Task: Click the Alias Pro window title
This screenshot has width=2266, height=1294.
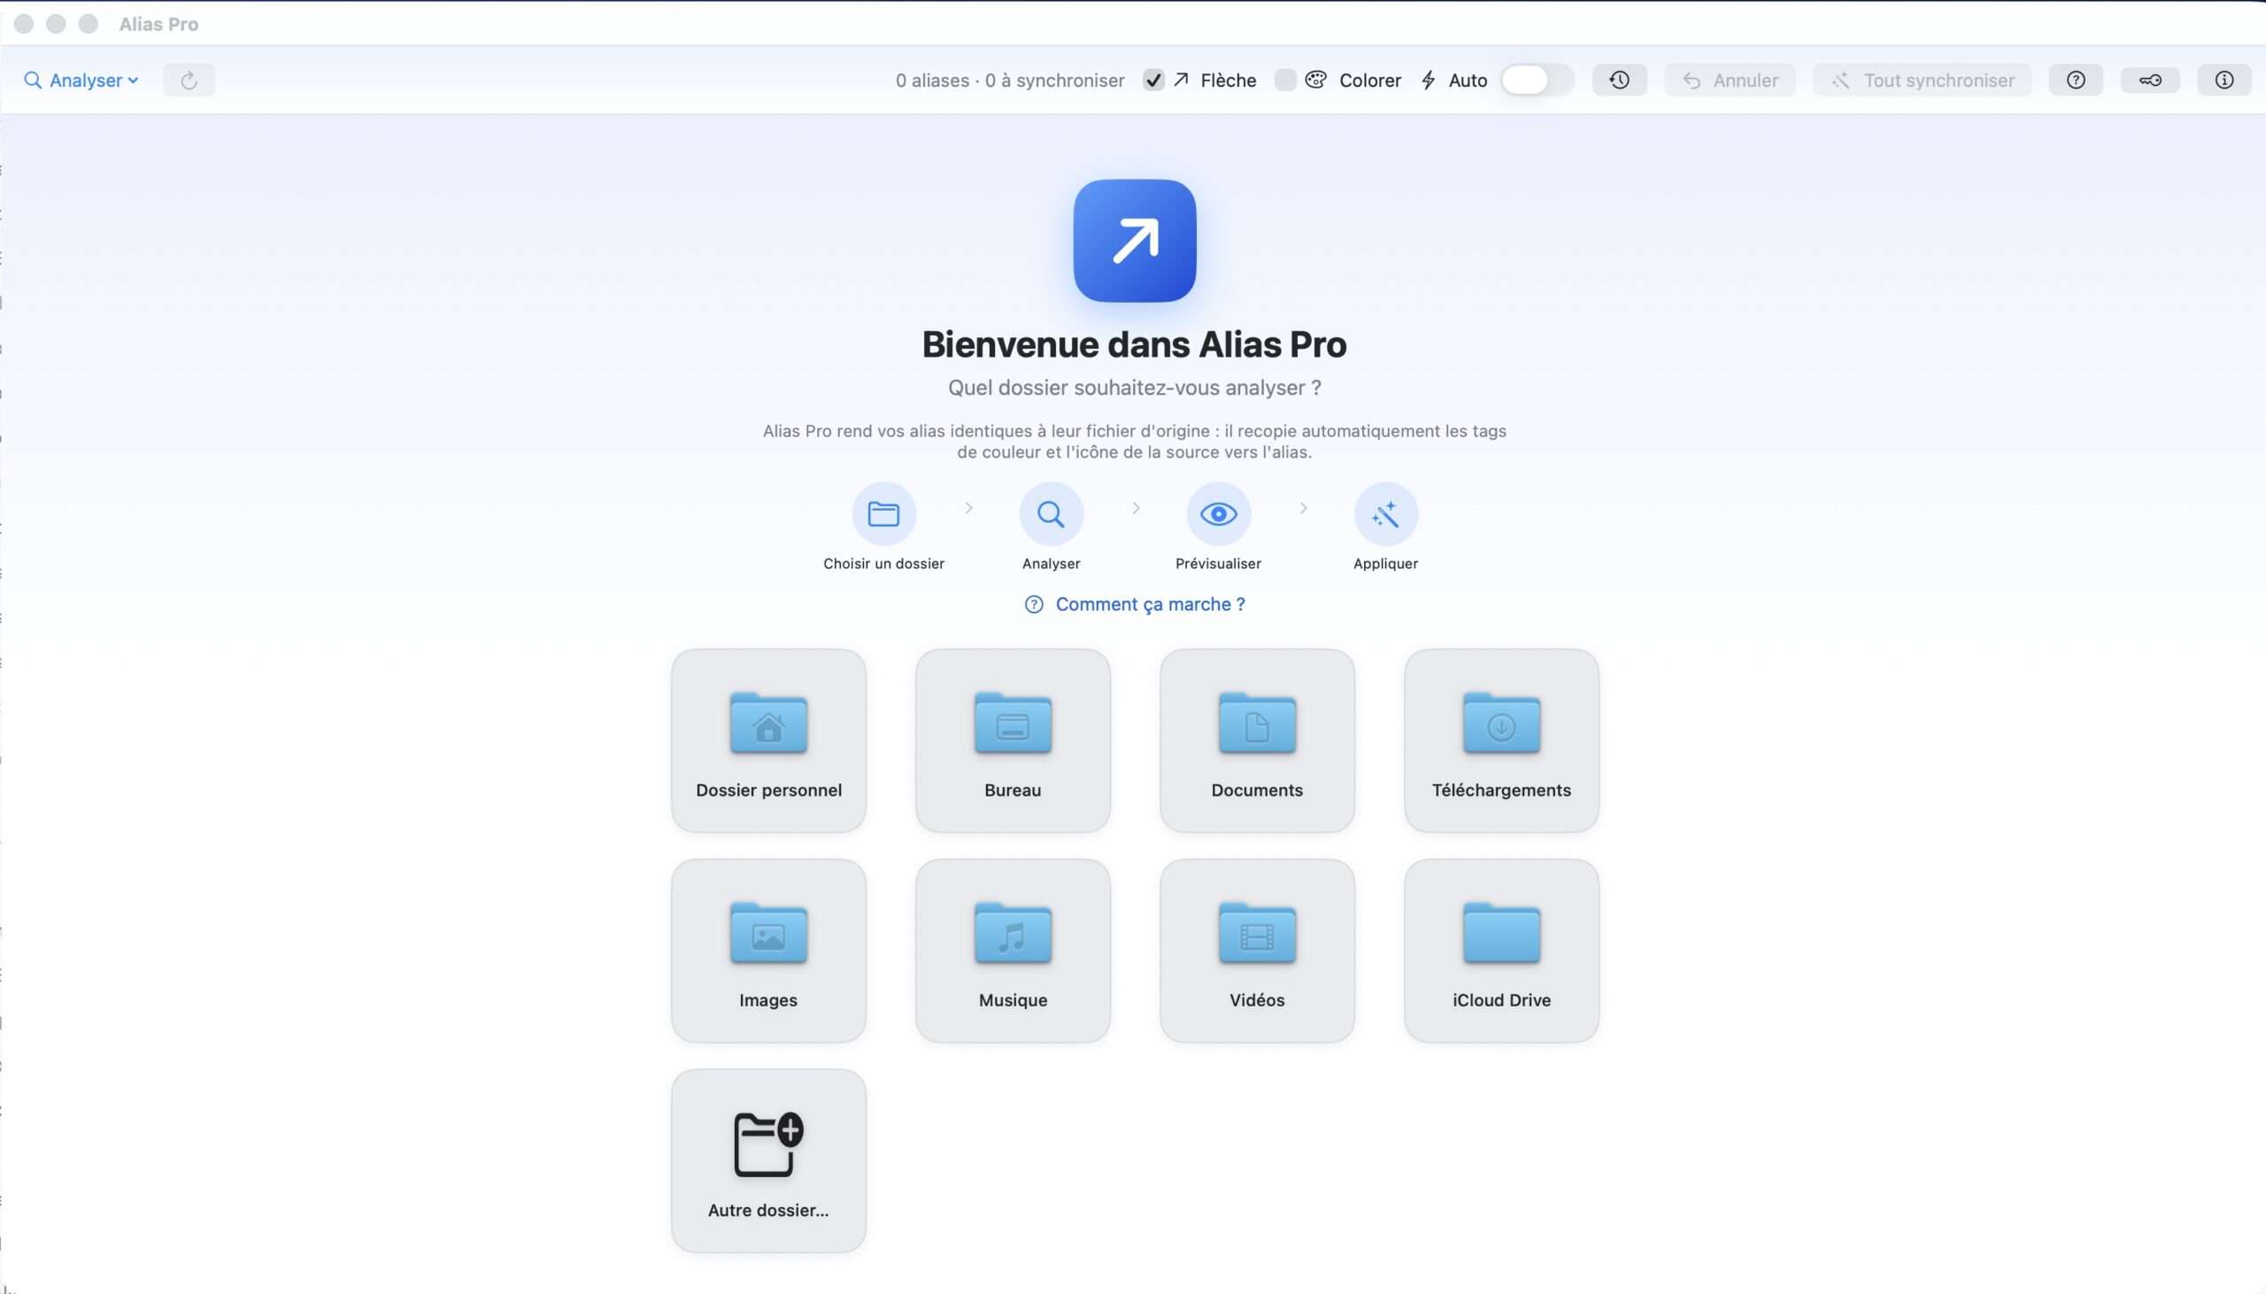Action: click(x=159, y=24)
